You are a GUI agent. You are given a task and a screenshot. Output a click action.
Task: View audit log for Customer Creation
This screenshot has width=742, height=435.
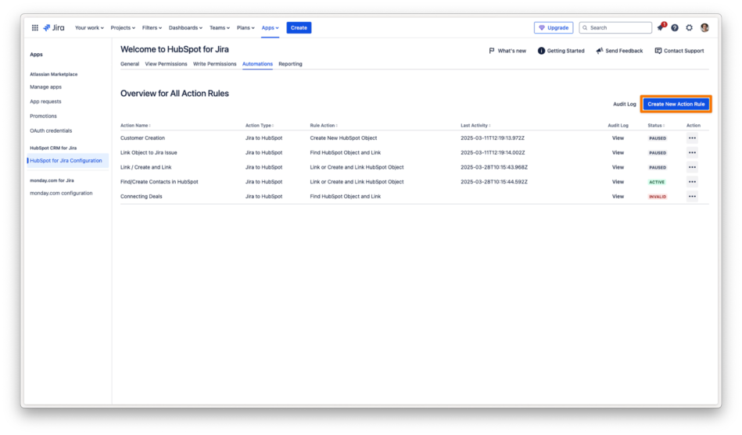point(618,138)
